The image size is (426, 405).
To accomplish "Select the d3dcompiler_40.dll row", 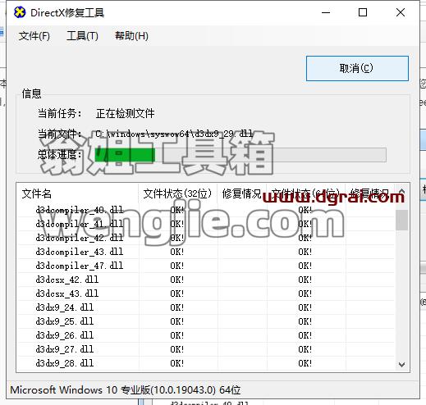I will 206,210.
